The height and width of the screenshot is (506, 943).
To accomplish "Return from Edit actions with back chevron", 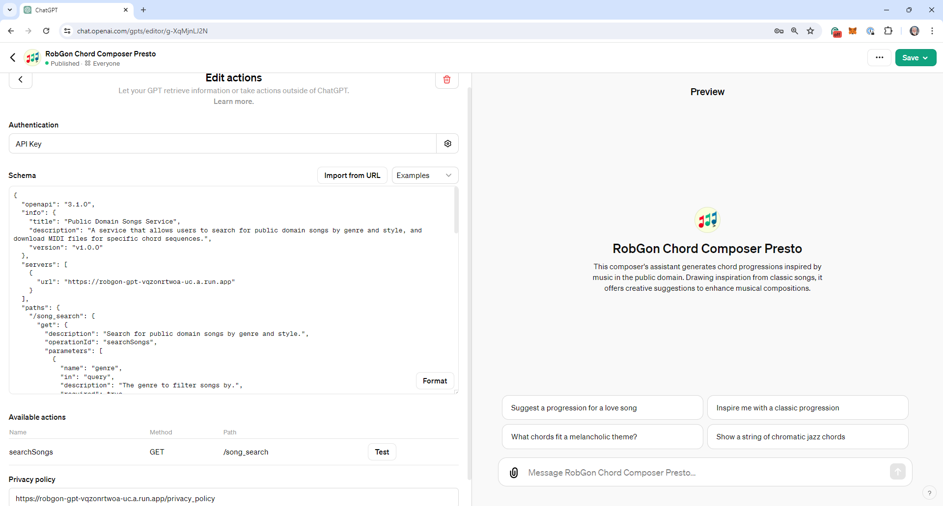I will coord(21,79).
